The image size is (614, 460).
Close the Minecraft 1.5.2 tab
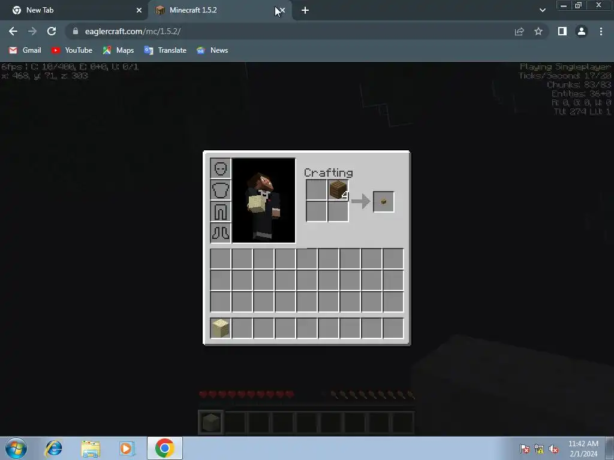pos(283,10)
